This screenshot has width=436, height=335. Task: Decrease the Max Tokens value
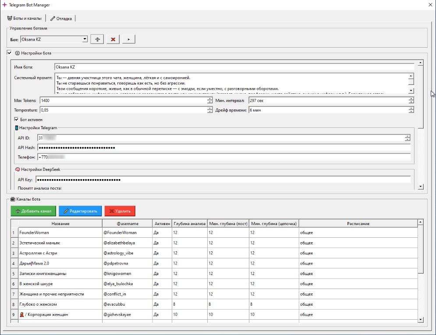point(209,102)
